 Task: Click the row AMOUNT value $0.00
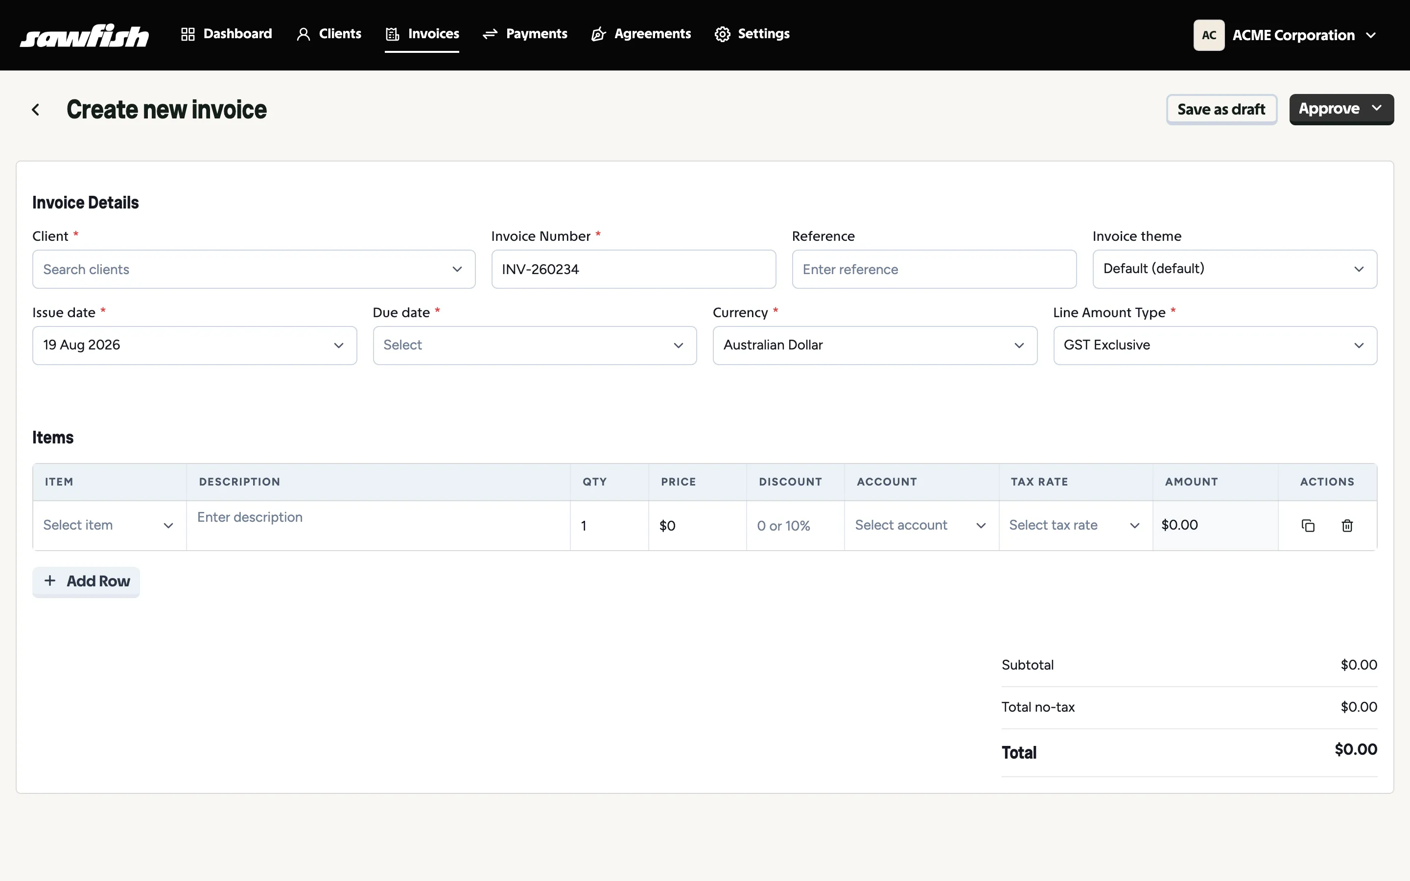pos(1180,525)
